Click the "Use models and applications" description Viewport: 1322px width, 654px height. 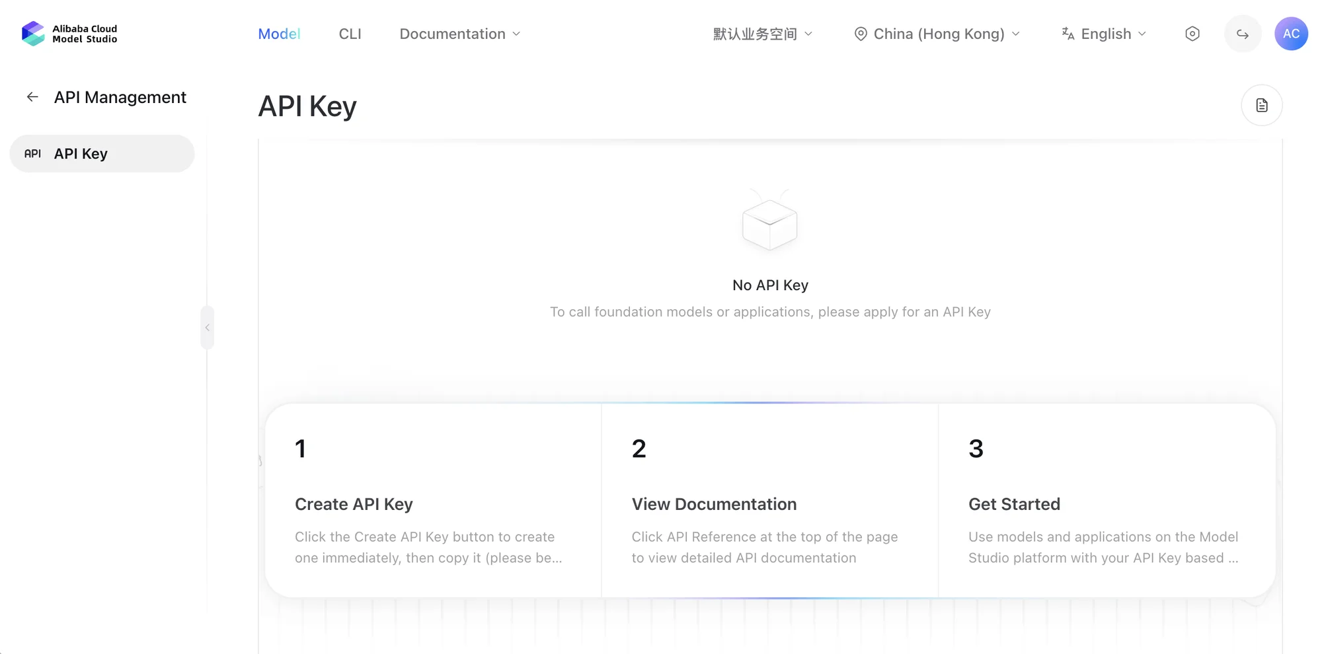pyautogui.click(x=1104, y=547)
